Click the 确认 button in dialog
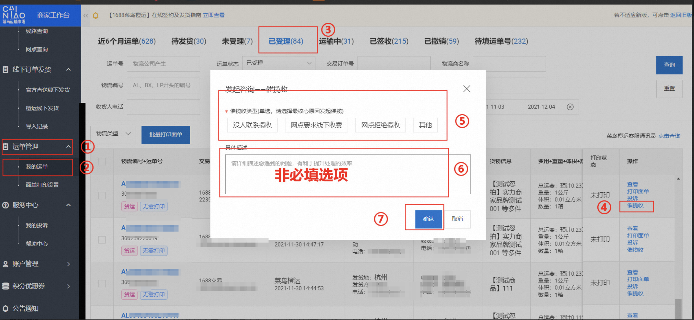 [428, 219]
